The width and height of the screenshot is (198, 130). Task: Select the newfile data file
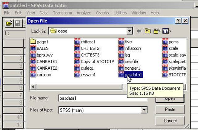click(128, 62)
